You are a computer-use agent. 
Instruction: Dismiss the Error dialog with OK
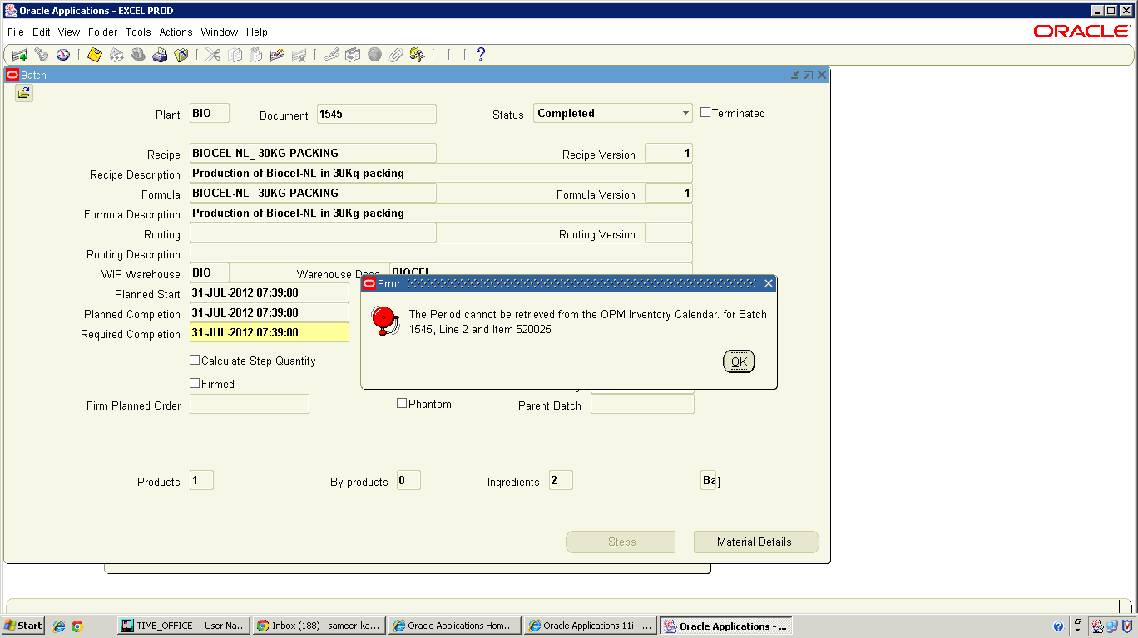(x=739, y=361)
